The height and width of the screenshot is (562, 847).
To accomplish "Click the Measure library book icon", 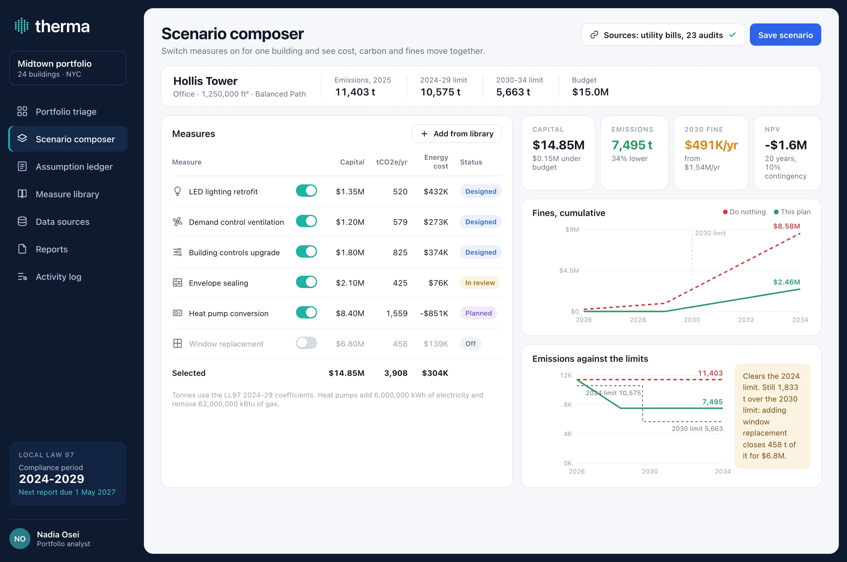I will [x=22, y=194].
